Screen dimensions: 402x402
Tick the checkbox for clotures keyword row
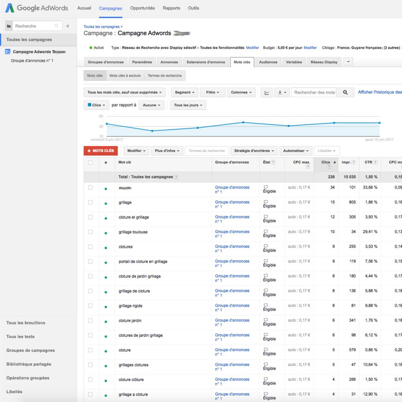(x=90, y=247)
